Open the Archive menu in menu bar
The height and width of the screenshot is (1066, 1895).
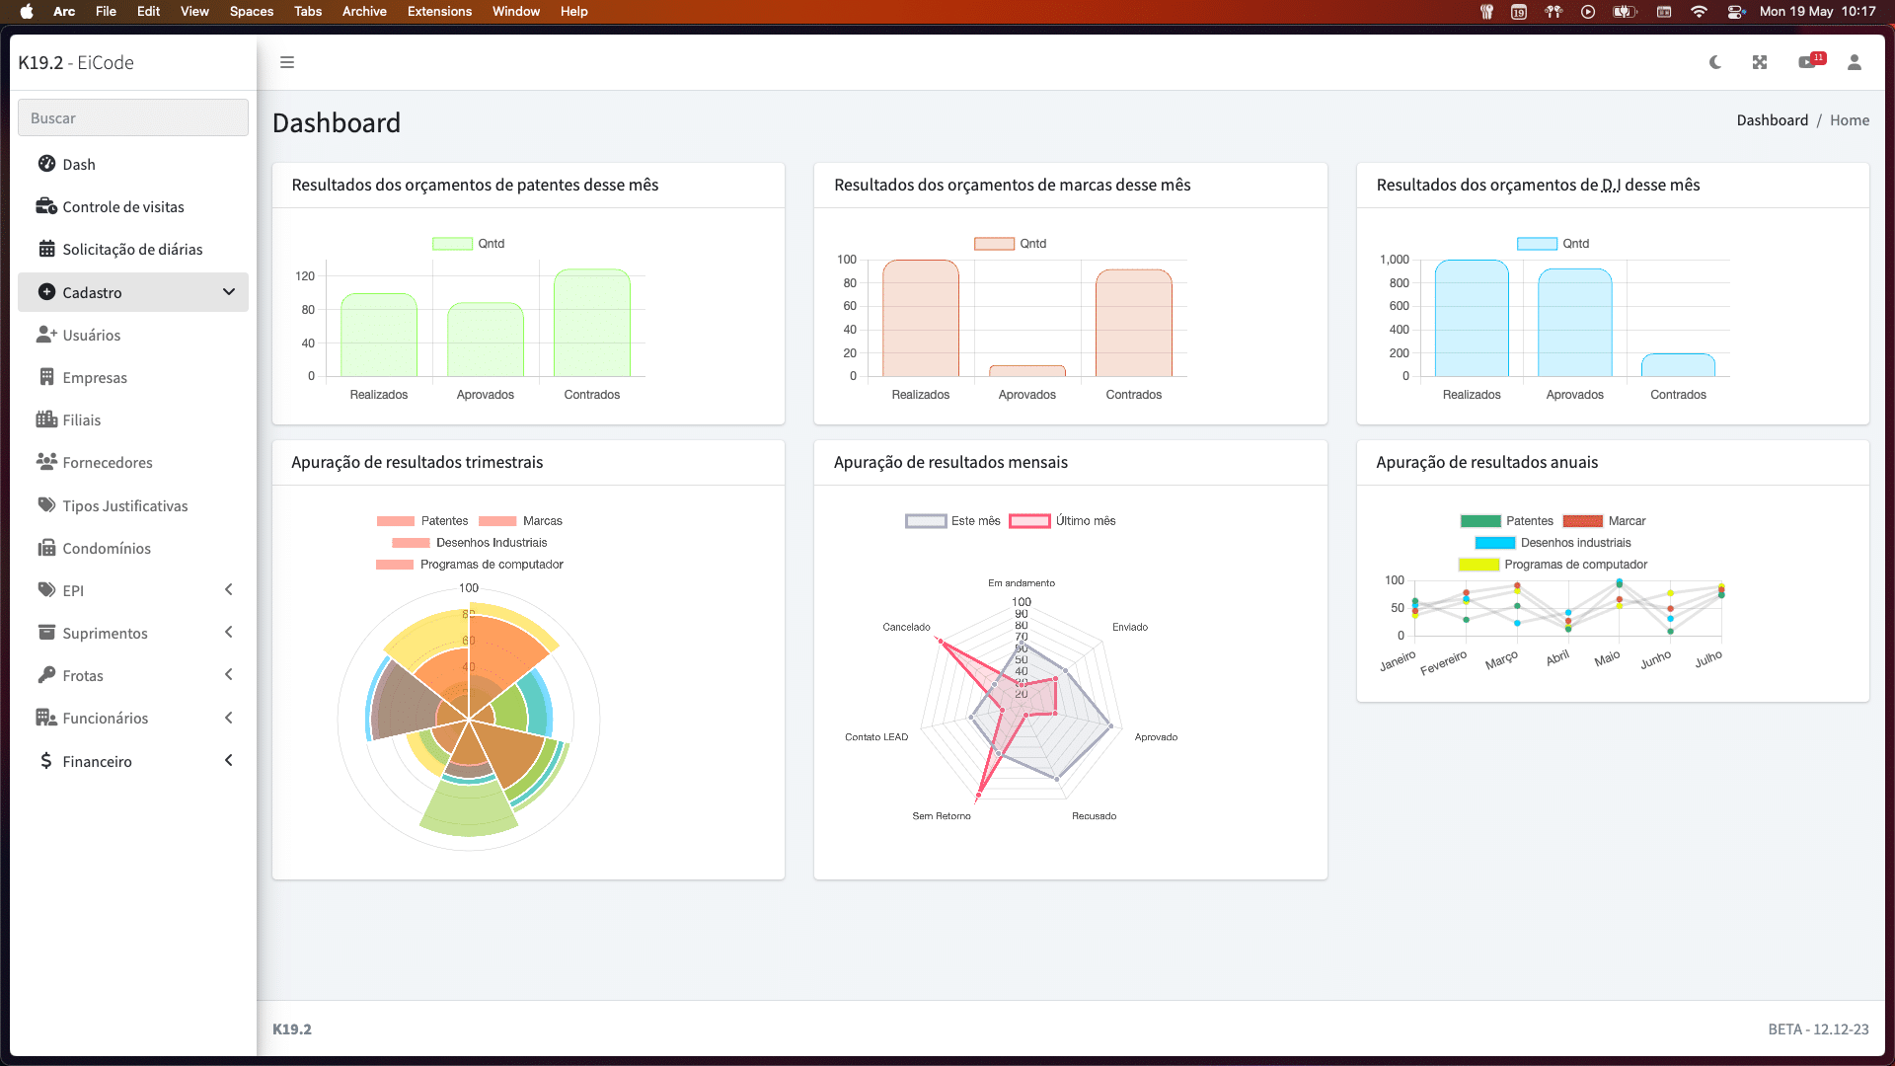pyautogui.click(x=364, y=11)
